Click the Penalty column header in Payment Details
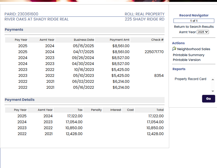Viewport: 217px width, 168px height. pyautogui.click(x=96, y=110)
